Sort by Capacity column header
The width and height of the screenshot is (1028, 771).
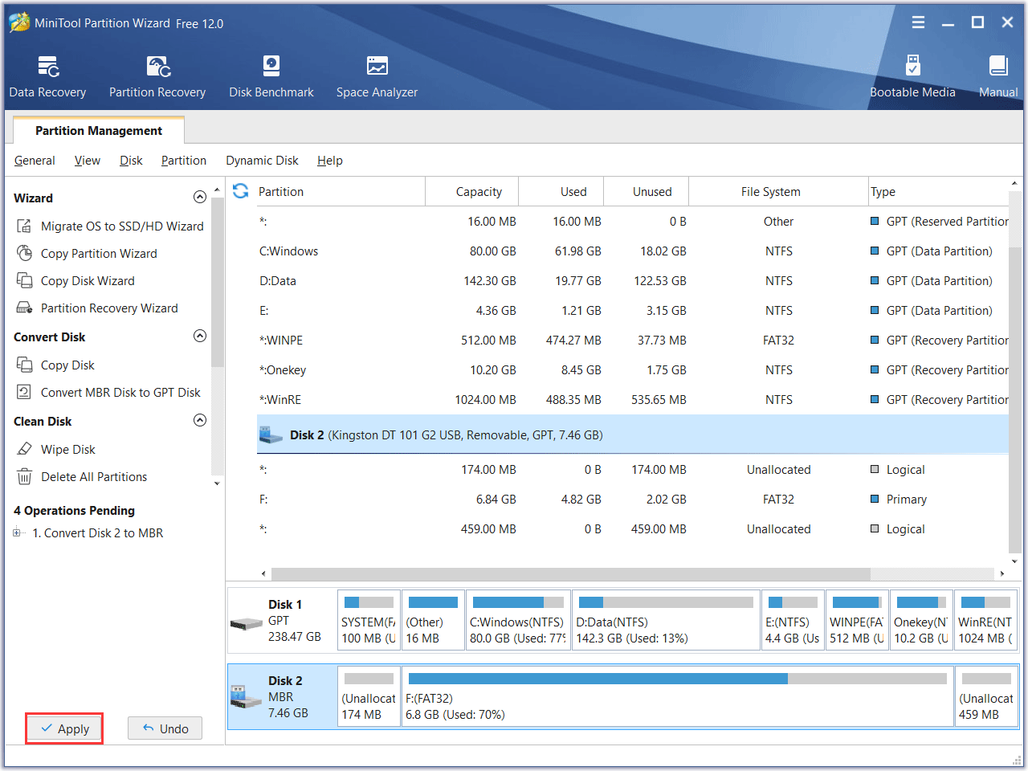[472, 191]
